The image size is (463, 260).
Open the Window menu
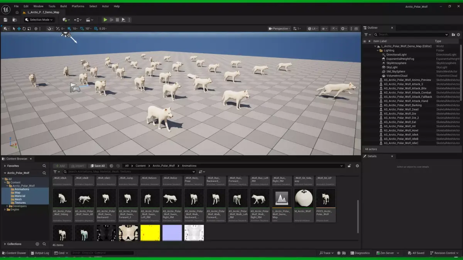(38, 6)
